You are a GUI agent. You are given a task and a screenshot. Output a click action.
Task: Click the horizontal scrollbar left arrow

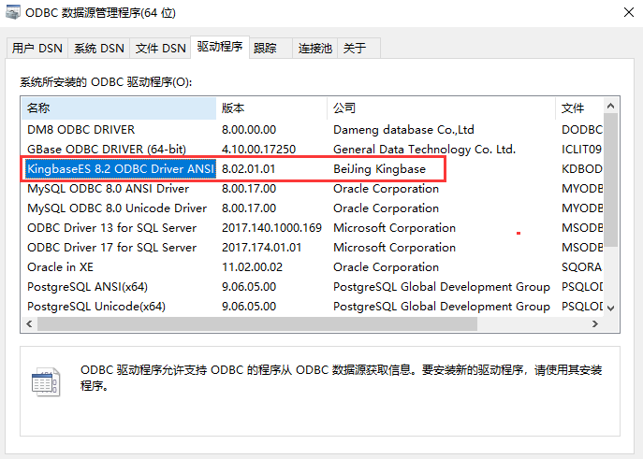click(29, 323)
